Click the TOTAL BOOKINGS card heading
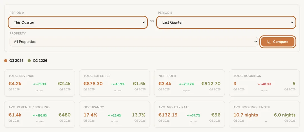304x132 pixels. tap(247, 76)
